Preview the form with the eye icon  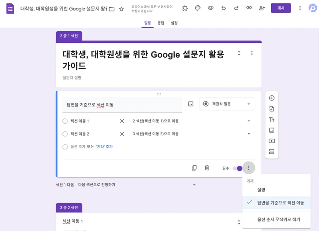[211, 8]
